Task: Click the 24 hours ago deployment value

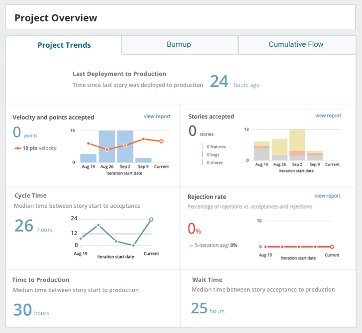Action: 219,82
